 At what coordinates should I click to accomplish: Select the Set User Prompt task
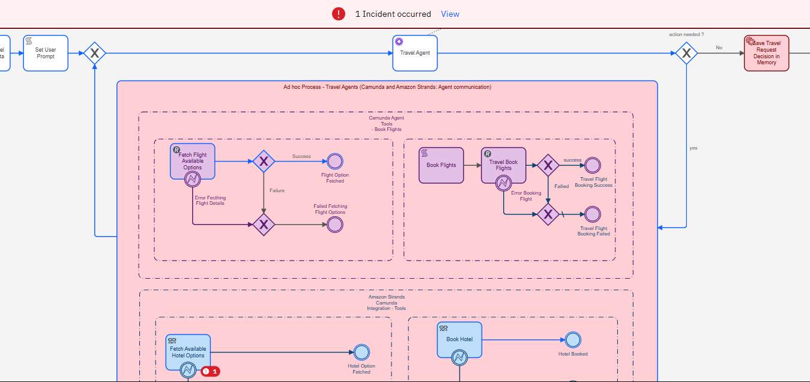pos(46,53)
